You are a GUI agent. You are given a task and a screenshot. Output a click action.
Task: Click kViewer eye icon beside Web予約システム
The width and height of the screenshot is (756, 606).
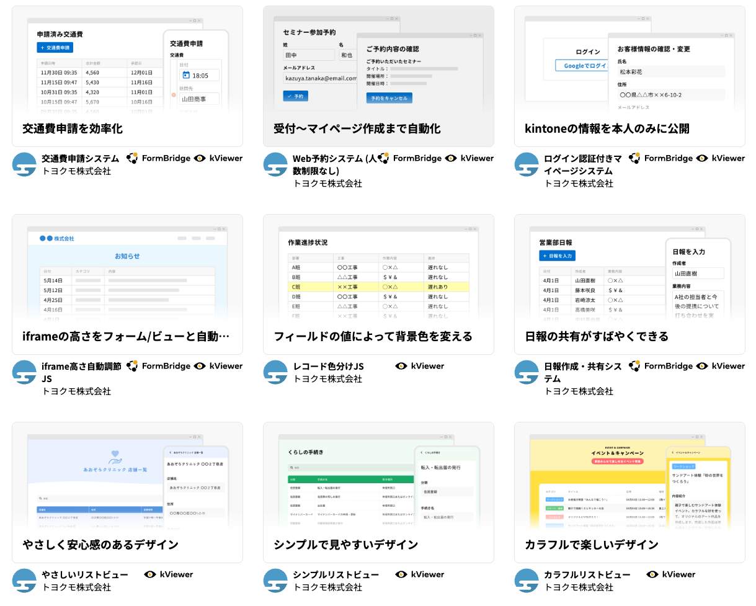pyautogui.click(x=451, y=158)
